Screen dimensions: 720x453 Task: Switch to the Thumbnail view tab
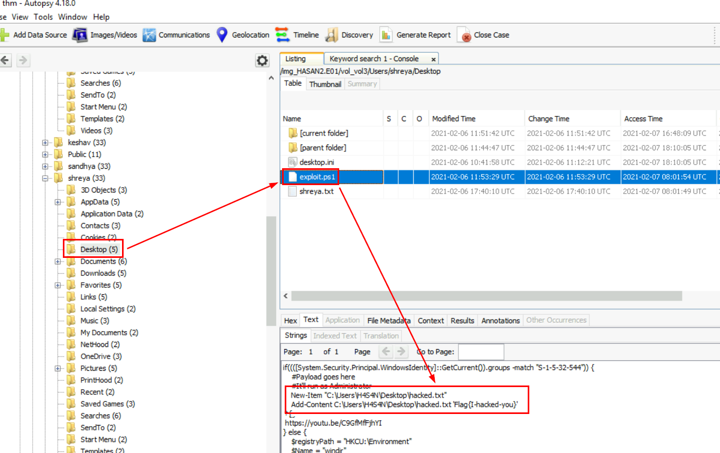coord(325,84)
